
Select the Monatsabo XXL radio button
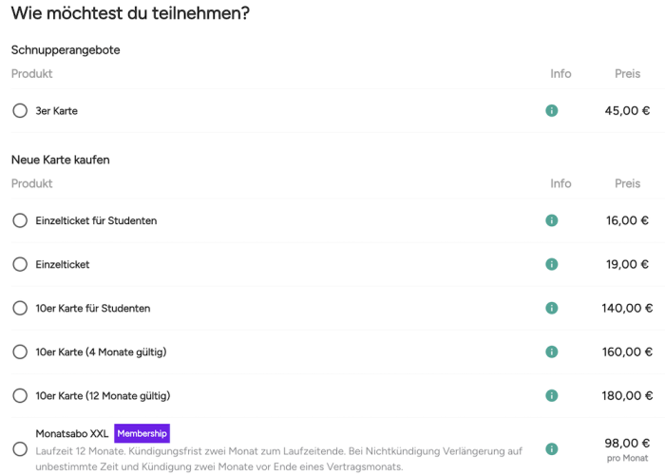[20, 448]
